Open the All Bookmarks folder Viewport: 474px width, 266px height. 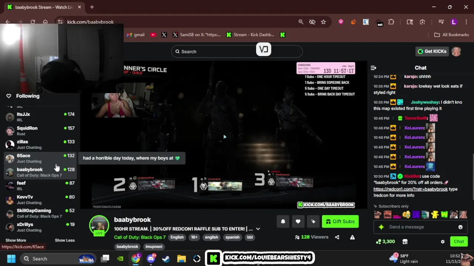451,35
